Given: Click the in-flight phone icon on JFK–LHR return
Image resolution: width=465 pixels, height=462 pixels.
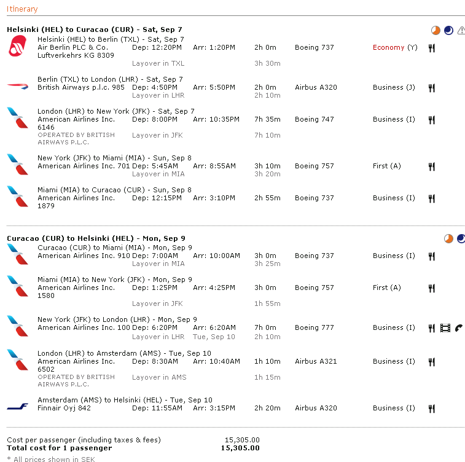Looking at the screenshot, I should (x=459, y=328).
